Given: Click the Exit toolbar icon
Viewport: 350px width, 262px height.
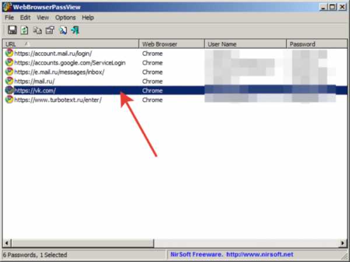Looking at the screenshot, I should click(x=75, y=30).
